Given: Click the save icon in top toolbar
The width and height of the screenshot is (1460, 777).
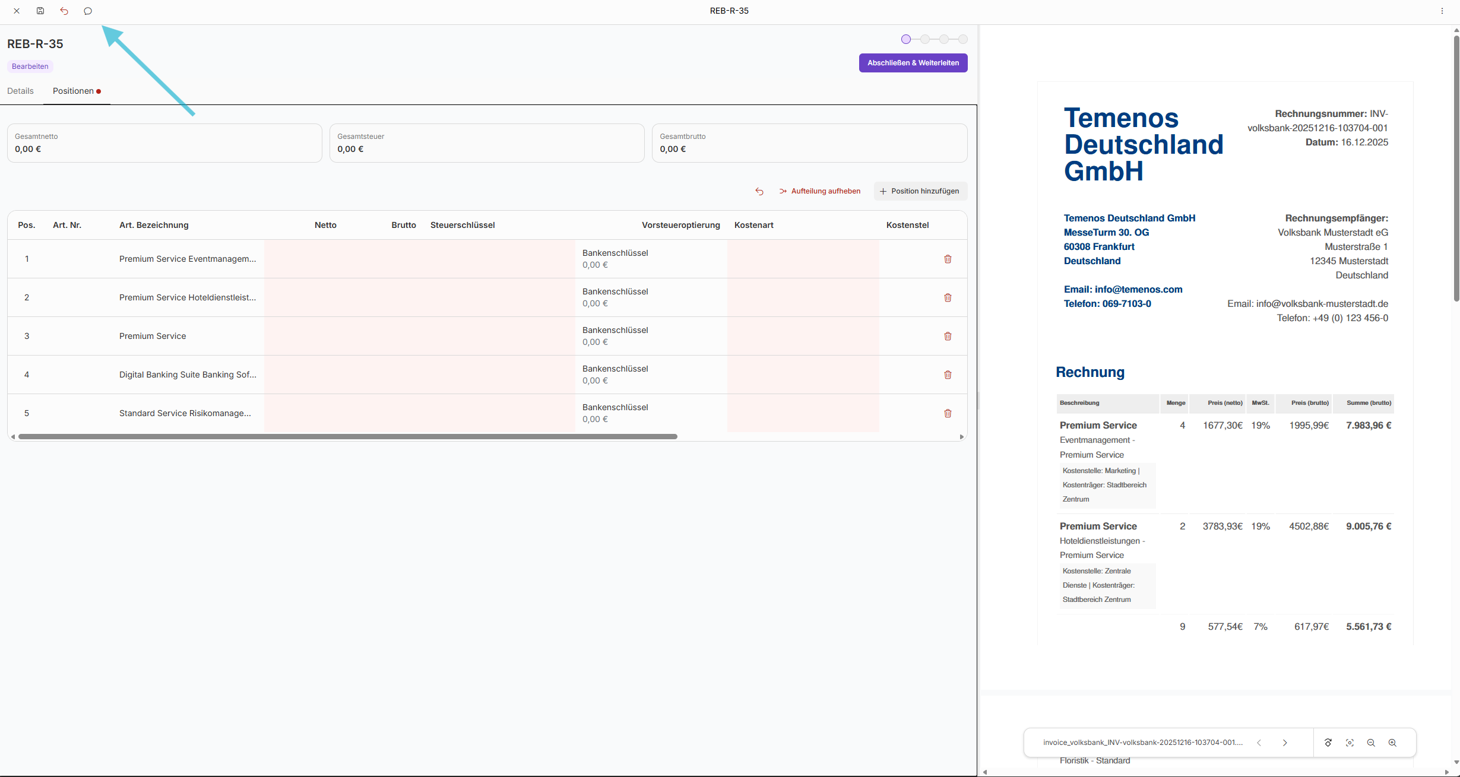Looking at the screenshot, I should [40, 11].
